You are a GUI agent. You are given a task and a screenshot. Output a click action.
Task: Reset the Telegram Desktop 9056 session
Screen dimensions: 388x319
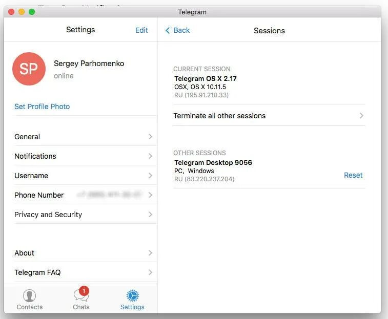pyautogui.click(x=353, y=175)
